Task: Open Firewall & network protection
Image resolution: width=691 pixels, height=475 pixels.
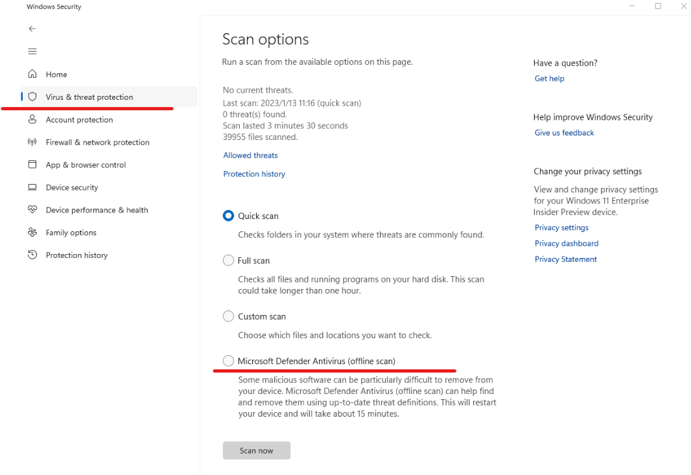Action: click(109, 142)
